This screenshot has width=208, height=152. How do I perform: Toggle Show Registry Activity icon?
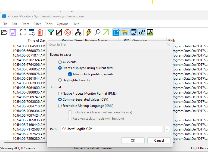[116, 32]
